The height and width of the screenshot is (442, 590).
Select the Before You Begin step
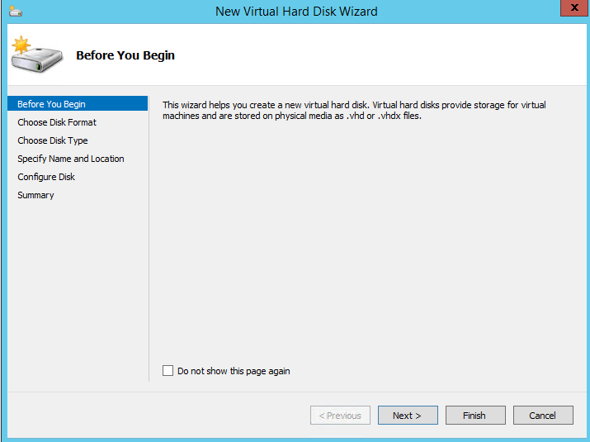(51, 104)
